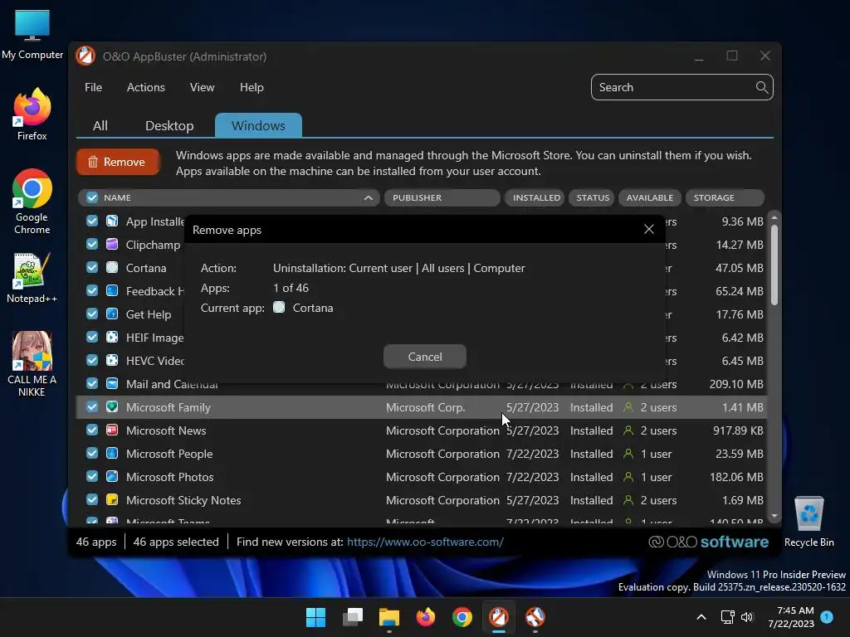Open the Help menu
The width and height of the screenshot is (850, 637).
pos(252,87)
